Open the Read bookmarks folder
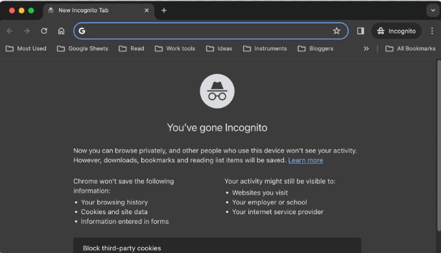Screen dimensions: 441x253 (132, 49)
